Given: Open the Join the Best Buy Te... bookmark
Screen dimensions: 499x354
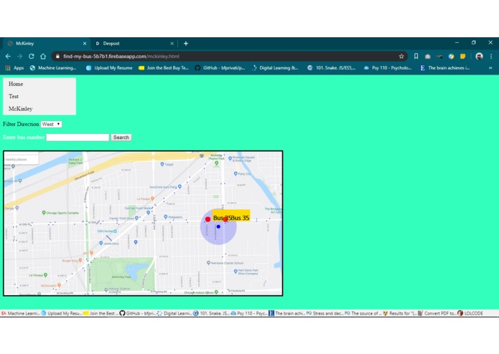Looking at the screenshot, I should 164,68.
